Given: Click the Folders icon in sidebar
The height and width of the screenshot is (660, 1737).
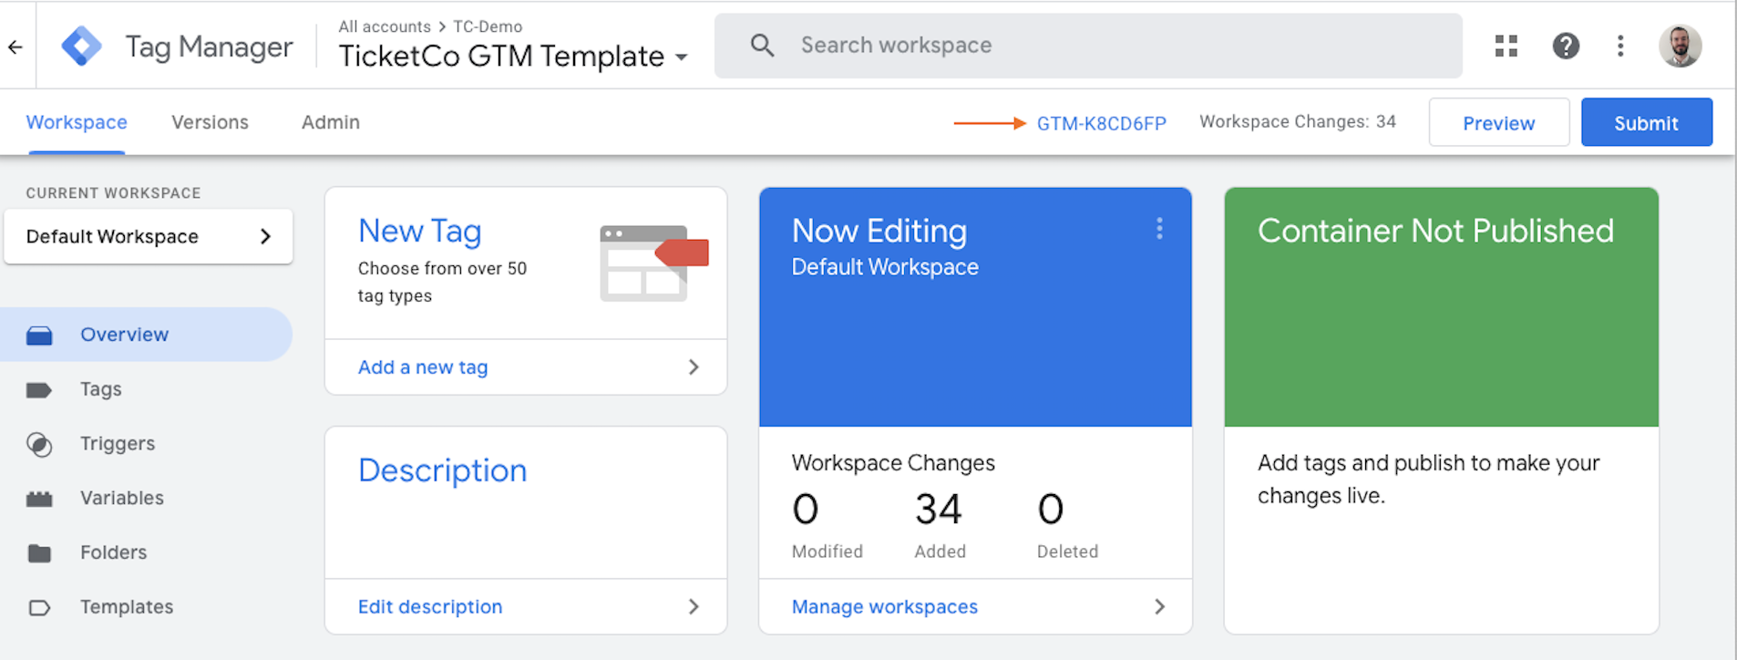Looking at the screenshot, I should click(39, 553).
